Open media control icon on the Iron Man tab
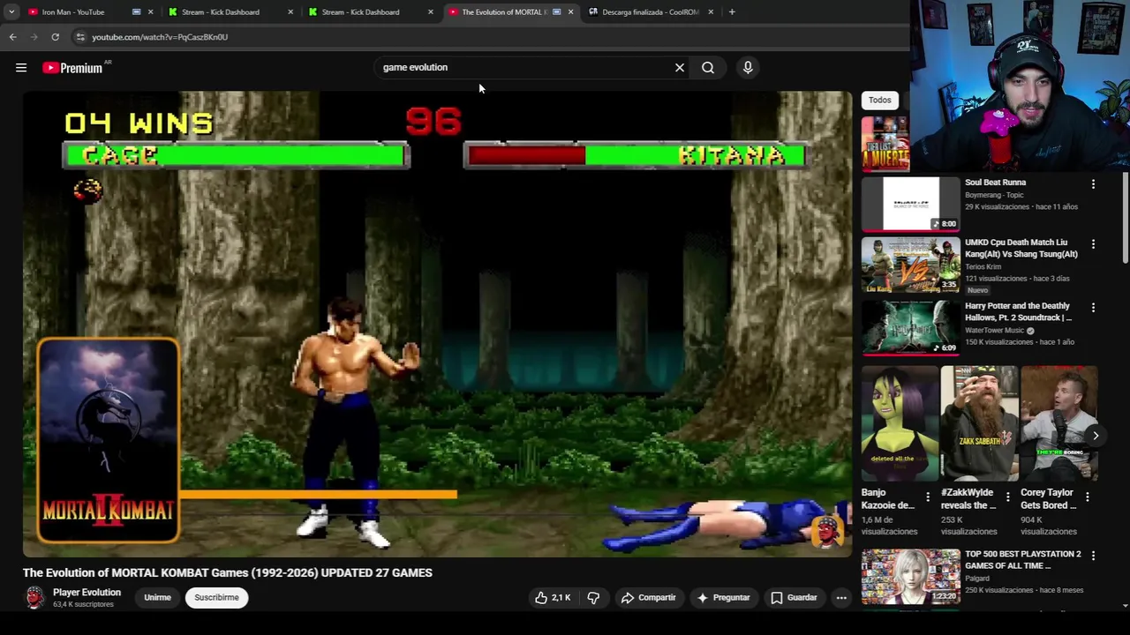This screenshot has width=1130, height=635. coord(136,12)
